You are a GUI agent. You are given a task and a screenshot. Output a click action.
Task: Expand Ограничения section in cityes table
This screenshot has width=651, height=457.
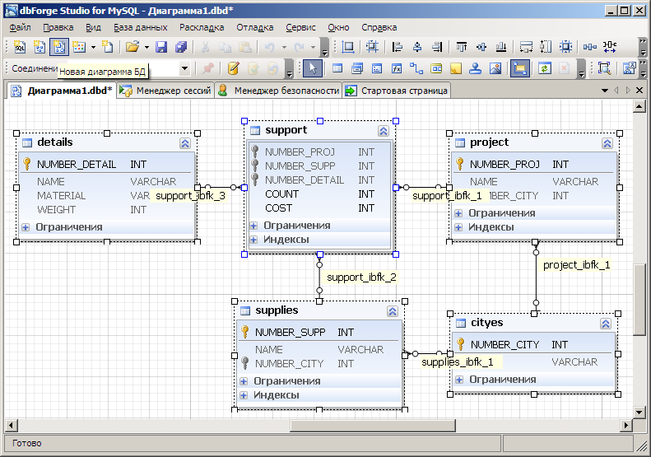[460, 380]
